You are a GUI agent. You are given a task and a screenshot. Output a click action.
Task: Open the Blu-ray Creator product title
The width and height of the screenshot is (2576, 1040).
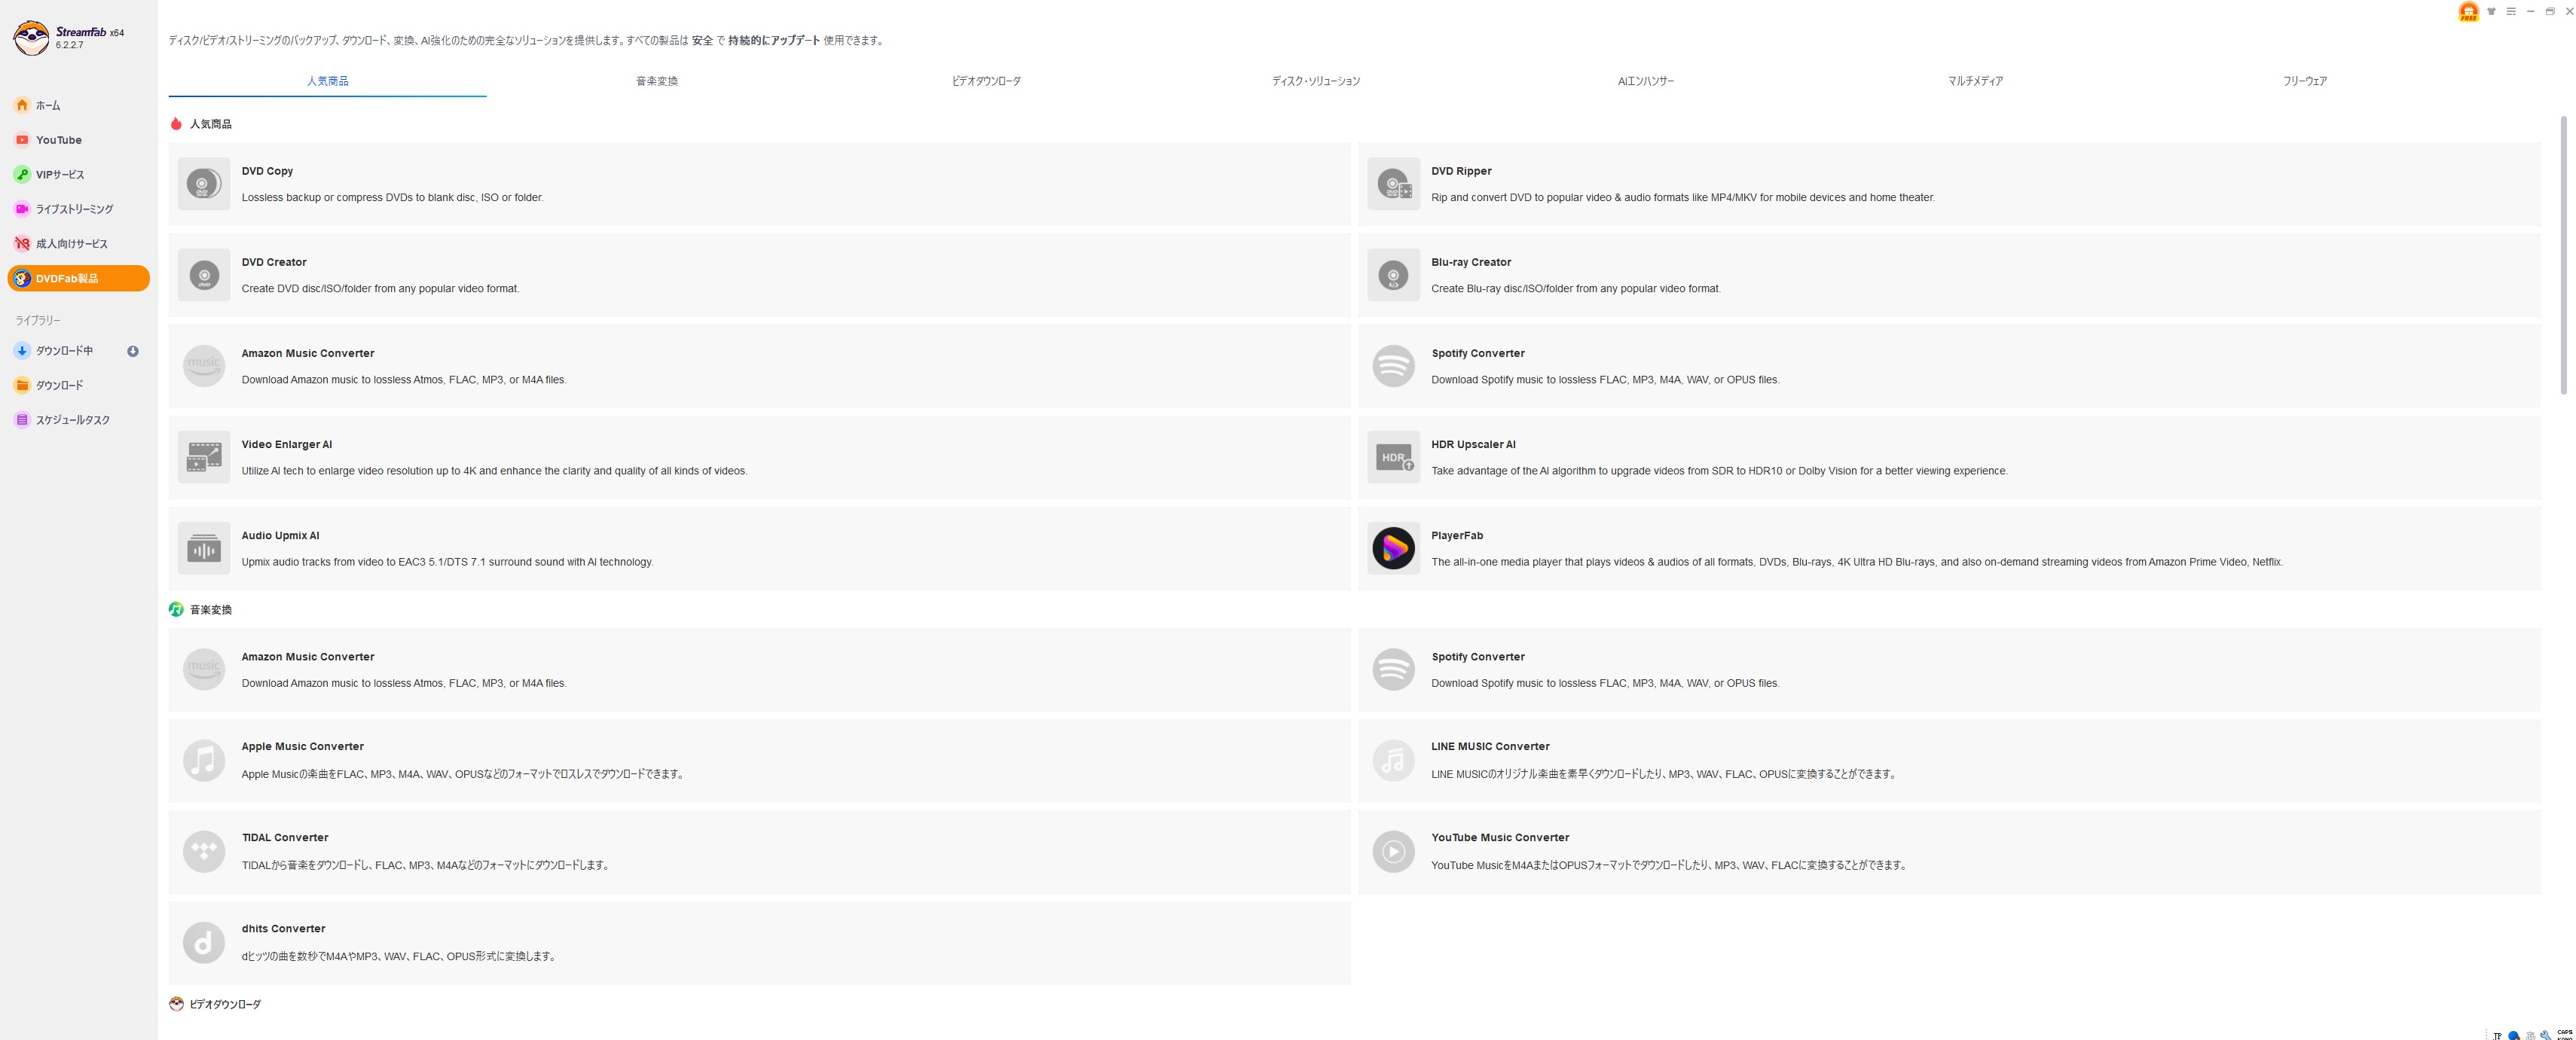click(x=1471, y=262)
